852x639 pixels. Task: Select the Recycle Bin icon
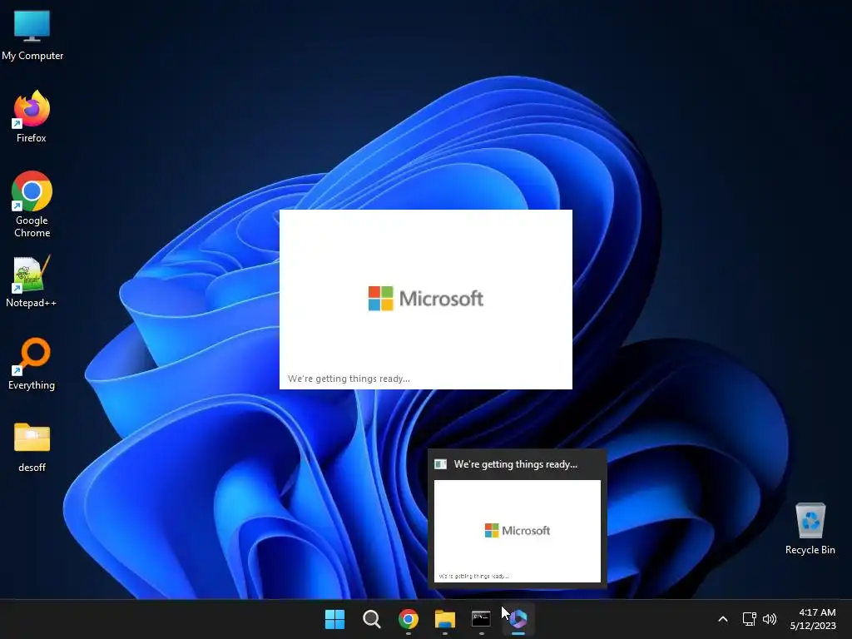[x=810, y=528]
